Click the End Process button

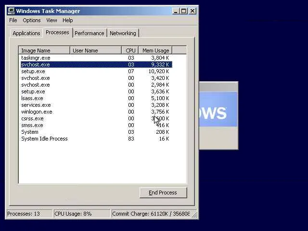[x=163, y=192]
